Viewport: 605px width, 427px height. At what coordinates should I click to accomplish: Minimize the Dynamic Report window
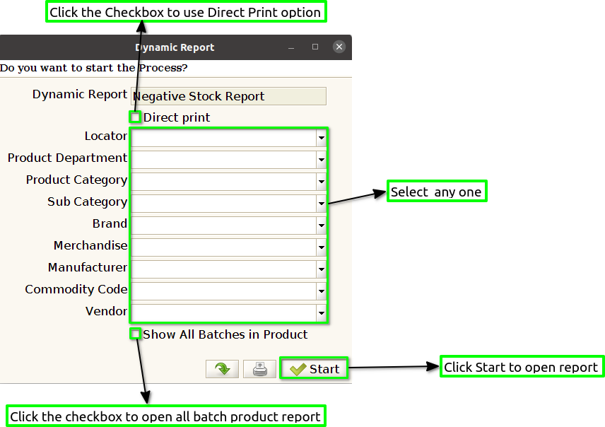click(x=291, y=47)
